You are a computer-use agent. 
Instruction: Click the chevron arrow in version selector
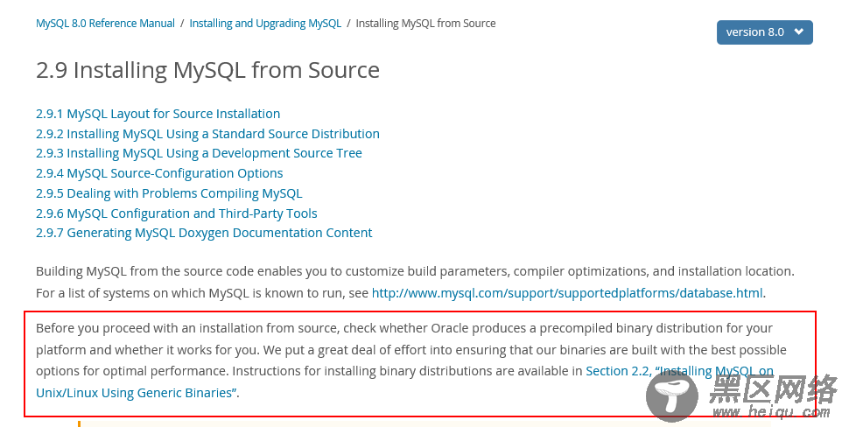(x=798, y=31)
